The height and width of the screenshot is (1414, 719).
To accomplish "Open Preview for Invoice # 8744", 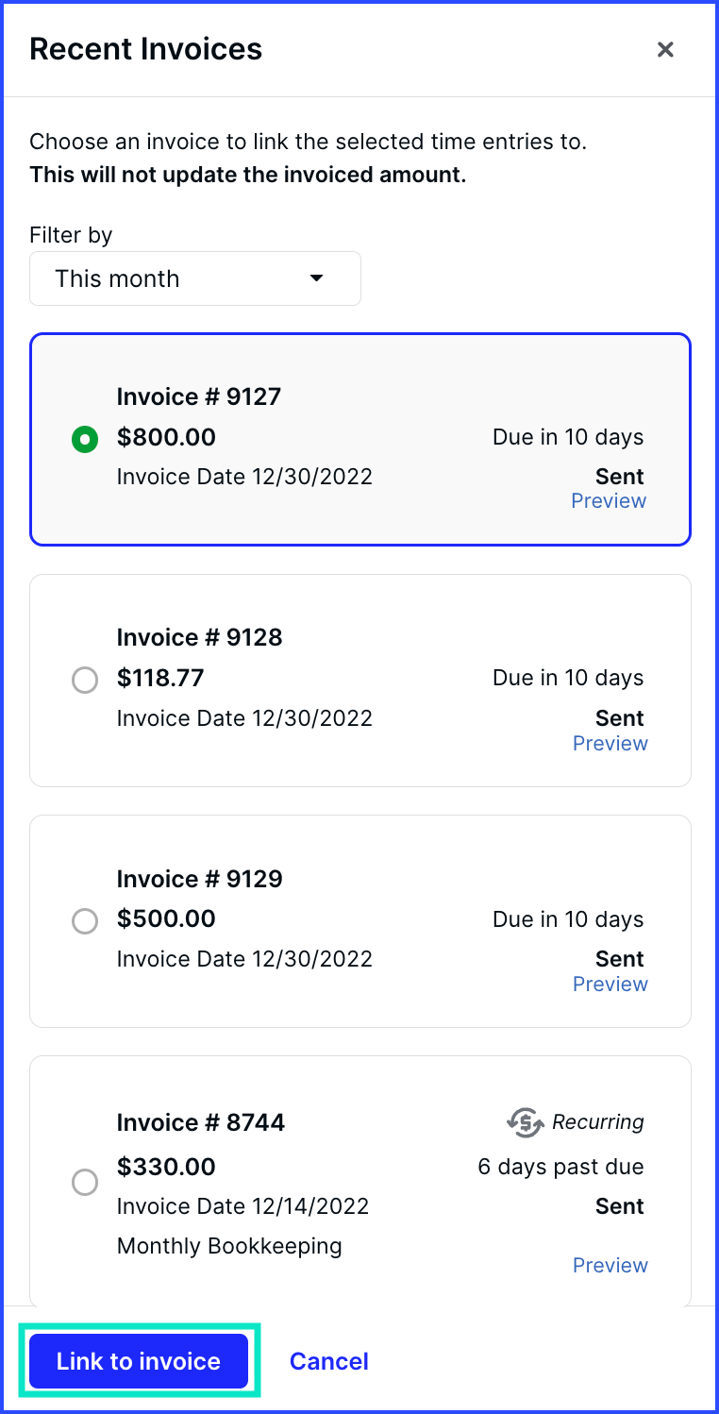I will click(x=610, y=1265).
